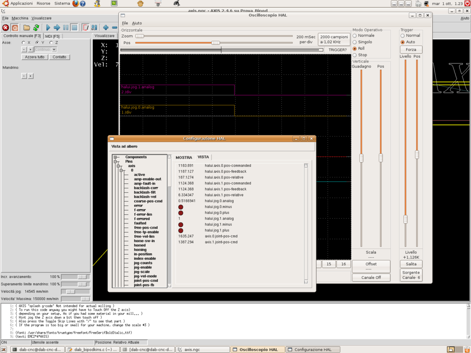
Task: Switch to the MOSTRA tab in Configurazione HAL
Action: tap(184, 158)
